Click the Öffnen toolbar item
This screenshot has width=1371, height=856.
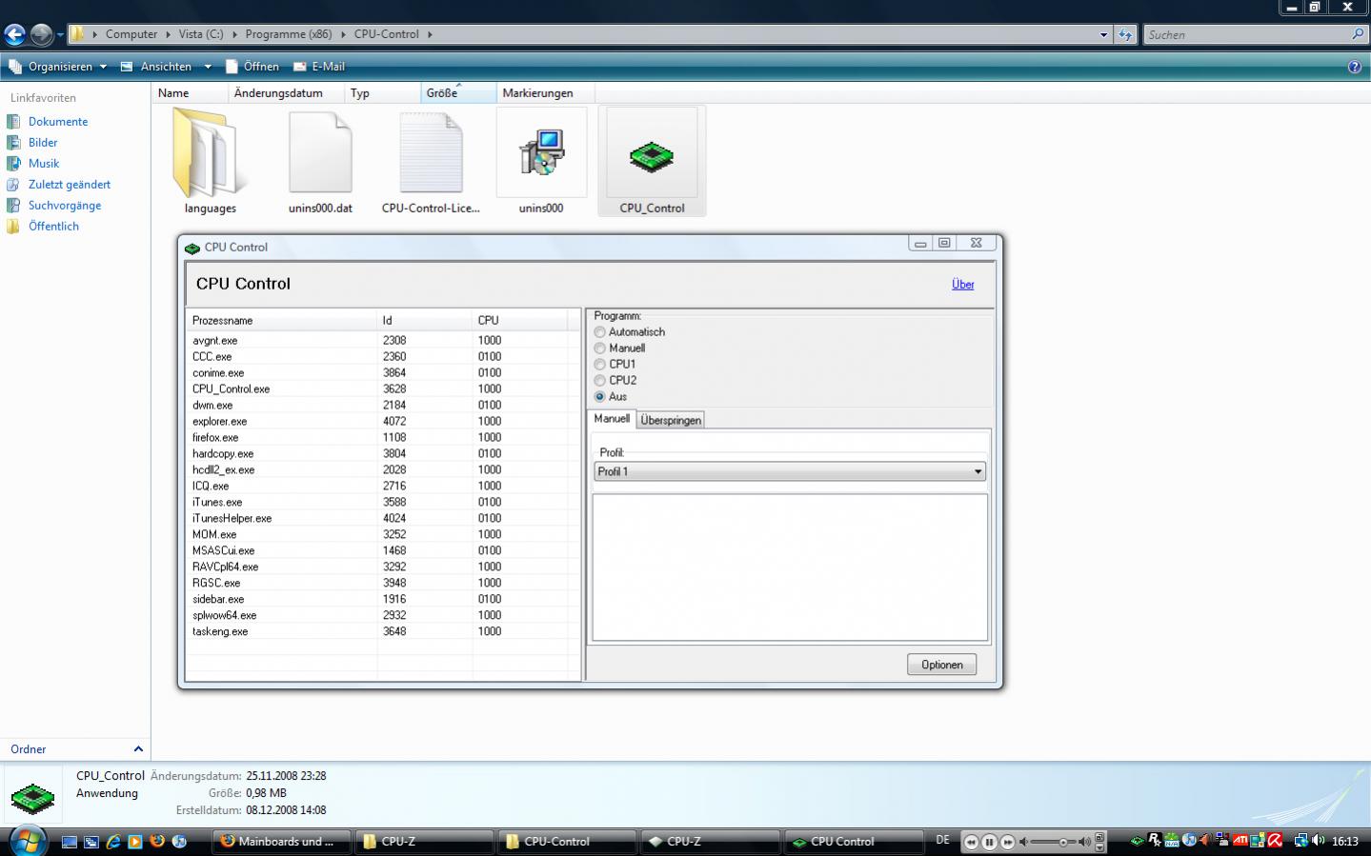(252, 67)
